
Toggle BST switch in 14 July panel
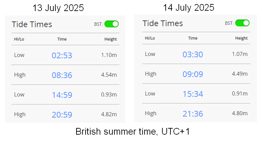click(242, 23)
